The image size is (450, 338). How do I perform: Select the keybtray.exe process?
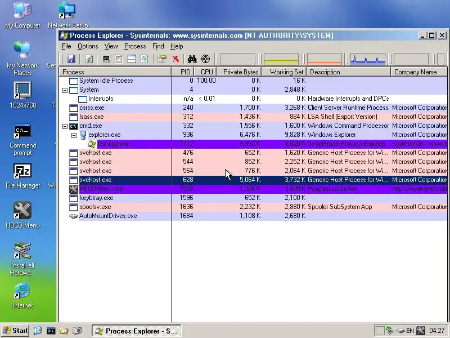pos(253,198)
